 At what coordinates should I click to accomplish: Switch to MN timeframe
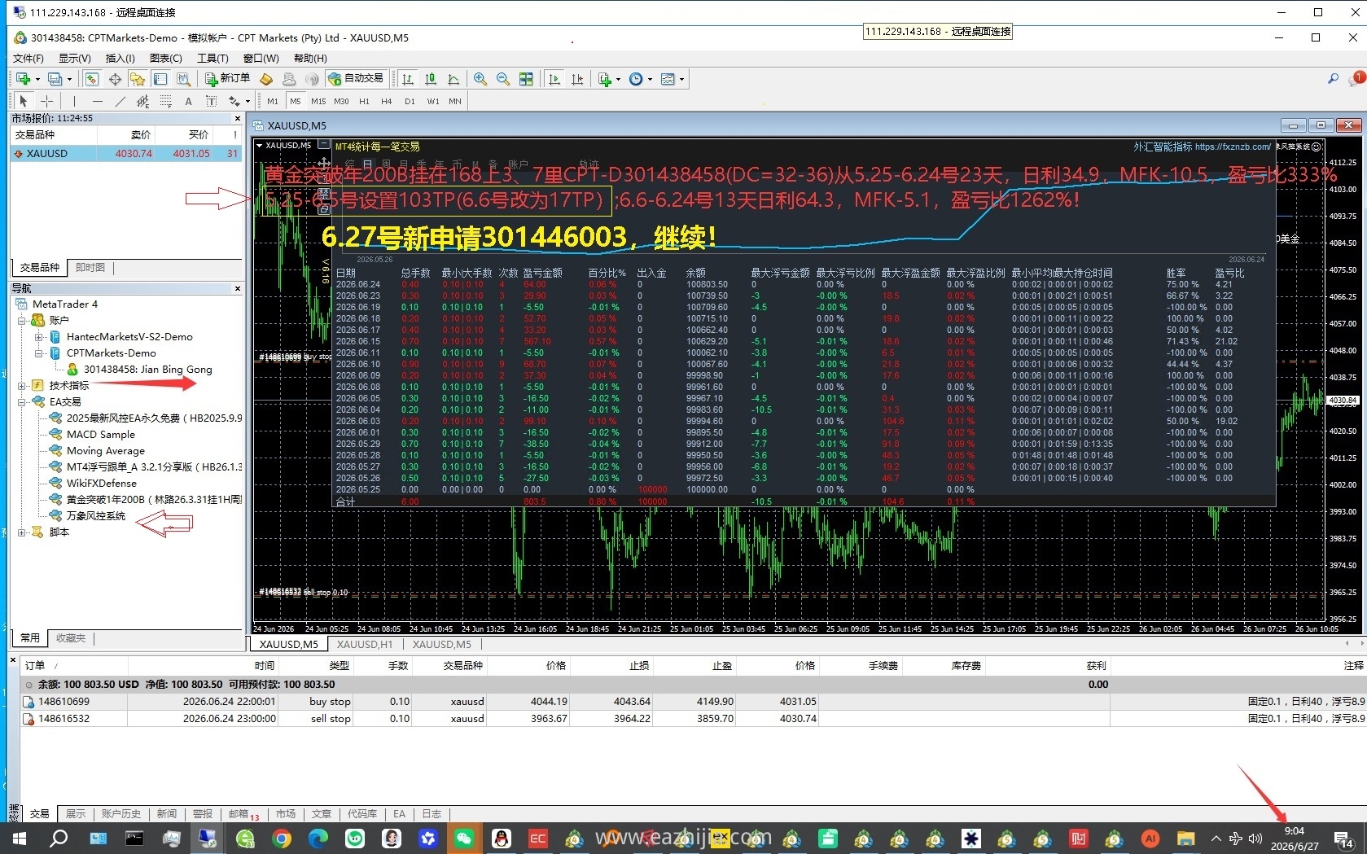pos(455,101)
